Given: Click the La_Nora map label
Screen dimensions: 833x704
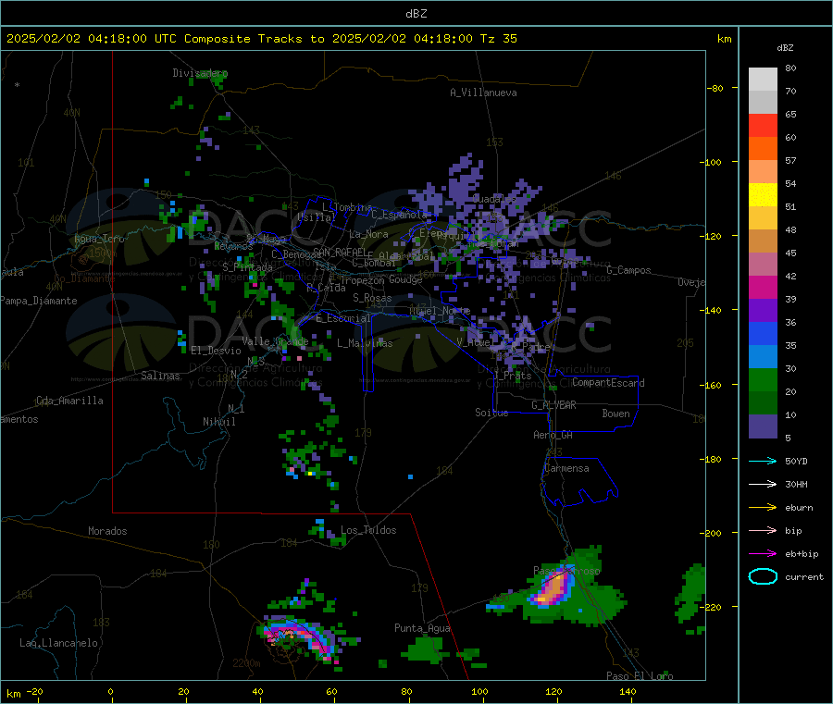Looking at the screenshot, I should (368, 234).
